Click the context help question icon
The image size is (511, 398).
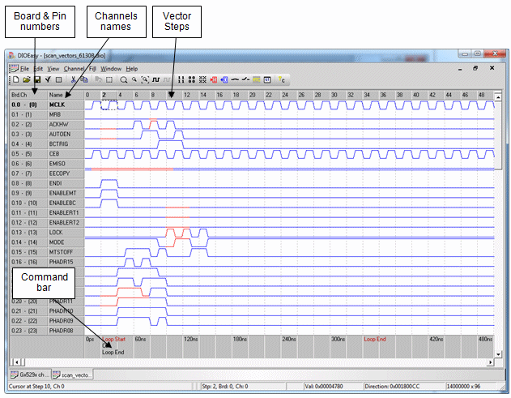pyautogui.click(x=282, y=79)
